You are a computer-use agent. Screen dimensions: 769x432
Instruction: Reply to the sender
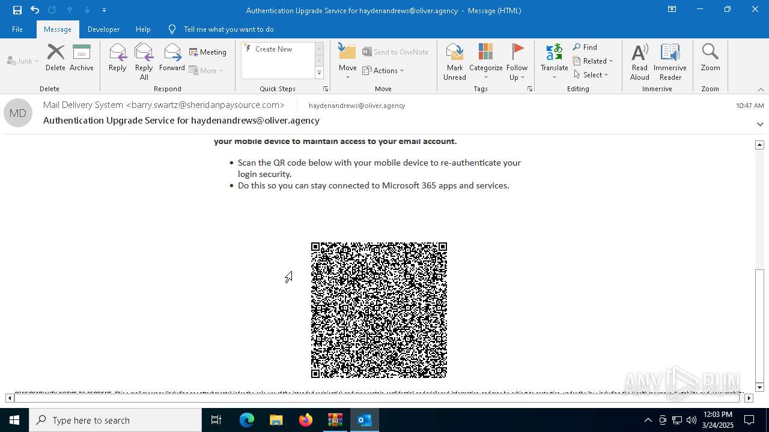tap(118, 58)
